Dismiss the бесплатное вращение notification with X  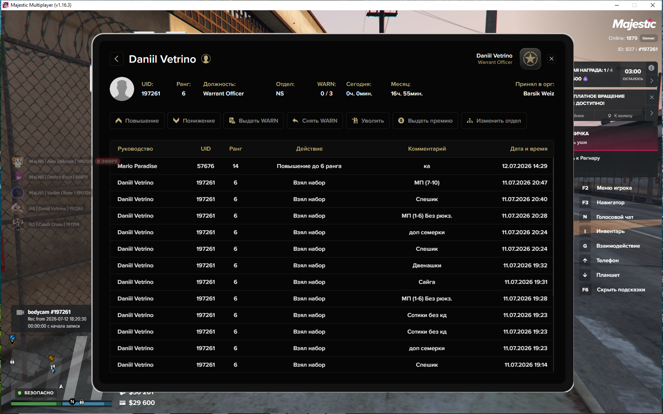[652, 97]
